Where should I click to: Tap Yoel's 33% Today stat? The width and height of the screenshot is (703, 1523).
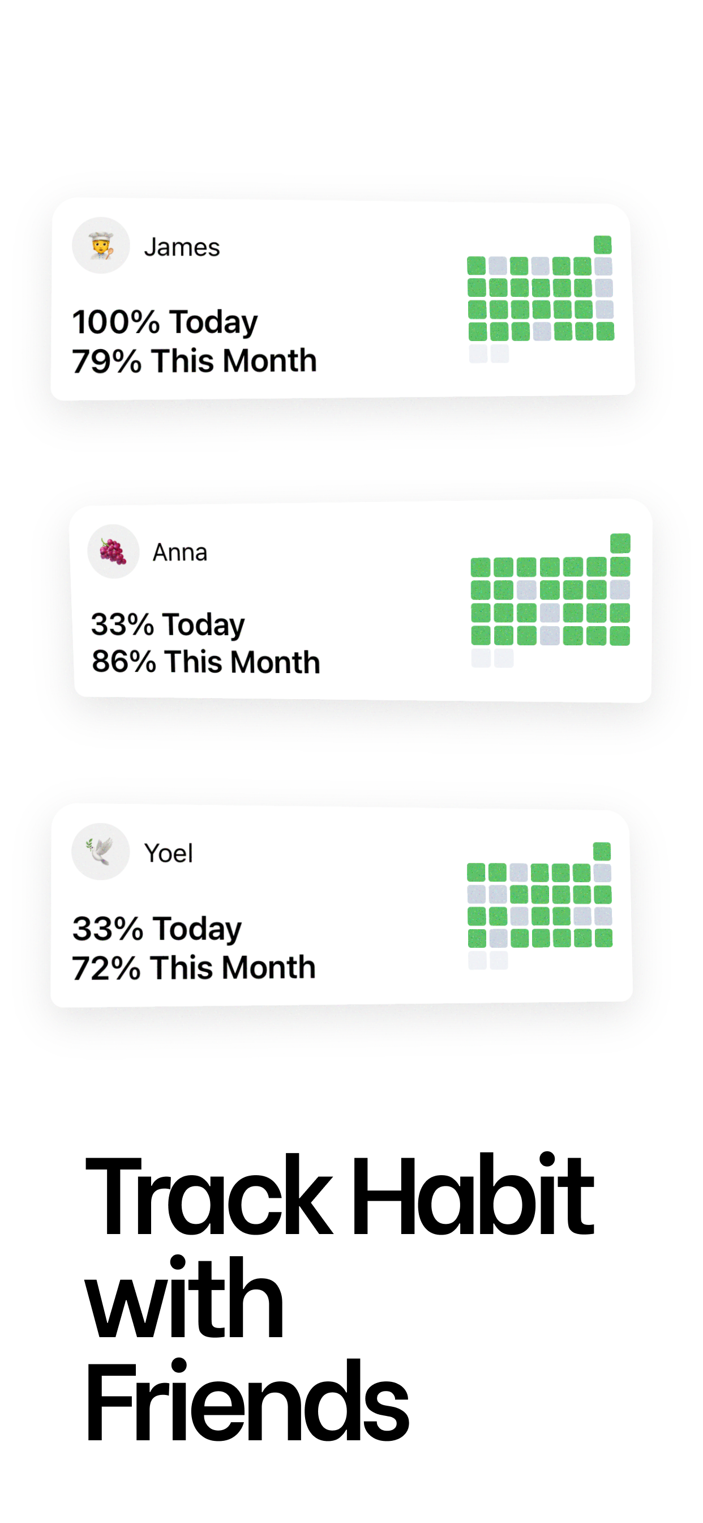pyautogui.click(x=157, y=929)
